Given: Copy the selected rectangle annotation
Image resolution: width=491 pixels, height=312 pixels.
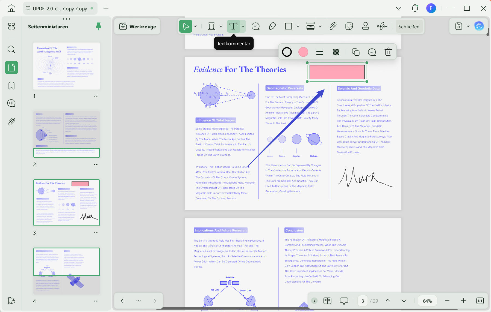Looking at the screenshot, I should tap(355, 52).
